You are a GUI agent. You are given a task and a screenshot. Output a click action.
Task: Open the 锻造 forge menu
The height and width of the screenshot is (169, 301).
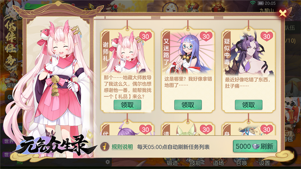pos(172,162)
